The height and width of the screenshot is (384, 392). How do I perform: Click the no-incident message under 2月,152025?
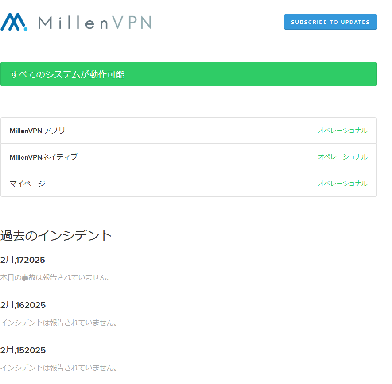click(x=58, y=368)
